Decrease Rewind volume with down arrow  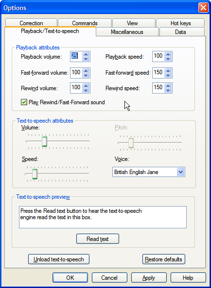[x=86, y=90]
